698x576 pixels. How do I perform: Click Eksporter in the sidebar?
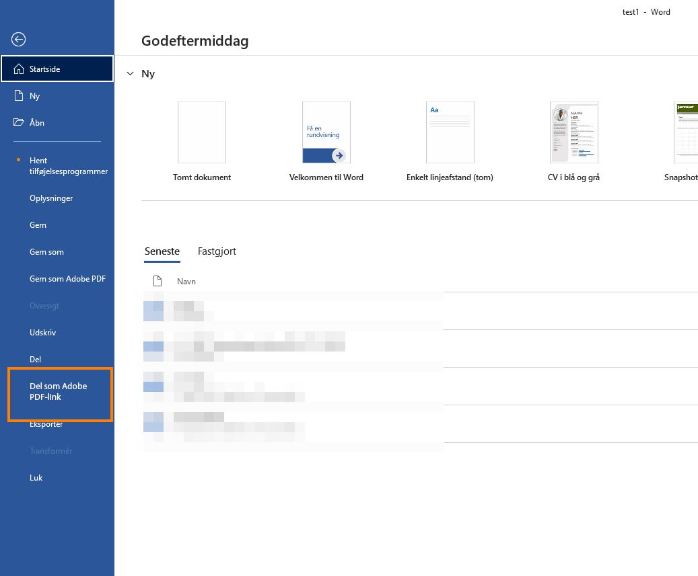[46, 423]
